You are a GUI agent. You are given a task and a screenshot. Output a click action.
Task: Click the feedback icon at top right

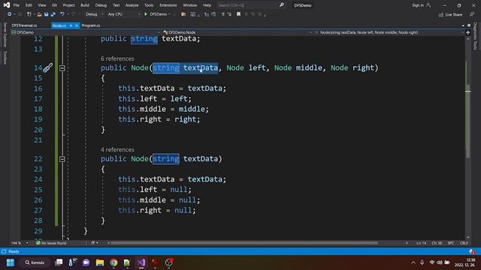pos(472,14)
